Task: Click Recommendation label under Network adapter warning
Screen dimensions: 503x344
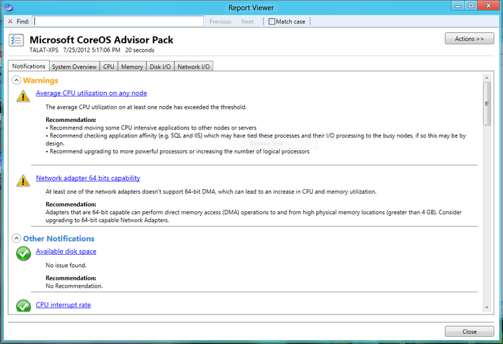Action: tap(71, 204)
